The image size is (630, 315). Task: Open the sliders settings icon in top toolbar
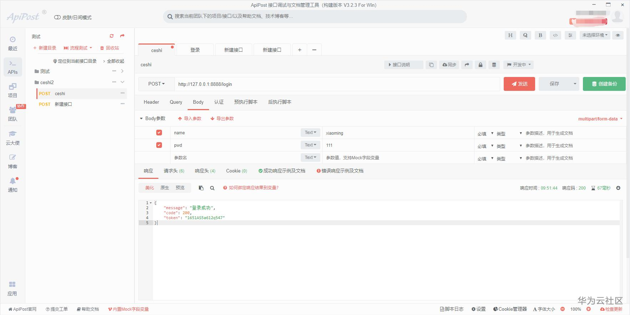tap(570, 35)
